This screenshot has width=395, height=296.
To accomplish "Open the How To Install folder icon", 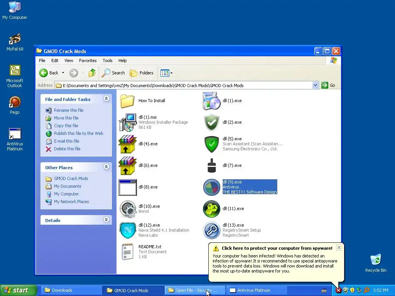I will coord(127,101).
